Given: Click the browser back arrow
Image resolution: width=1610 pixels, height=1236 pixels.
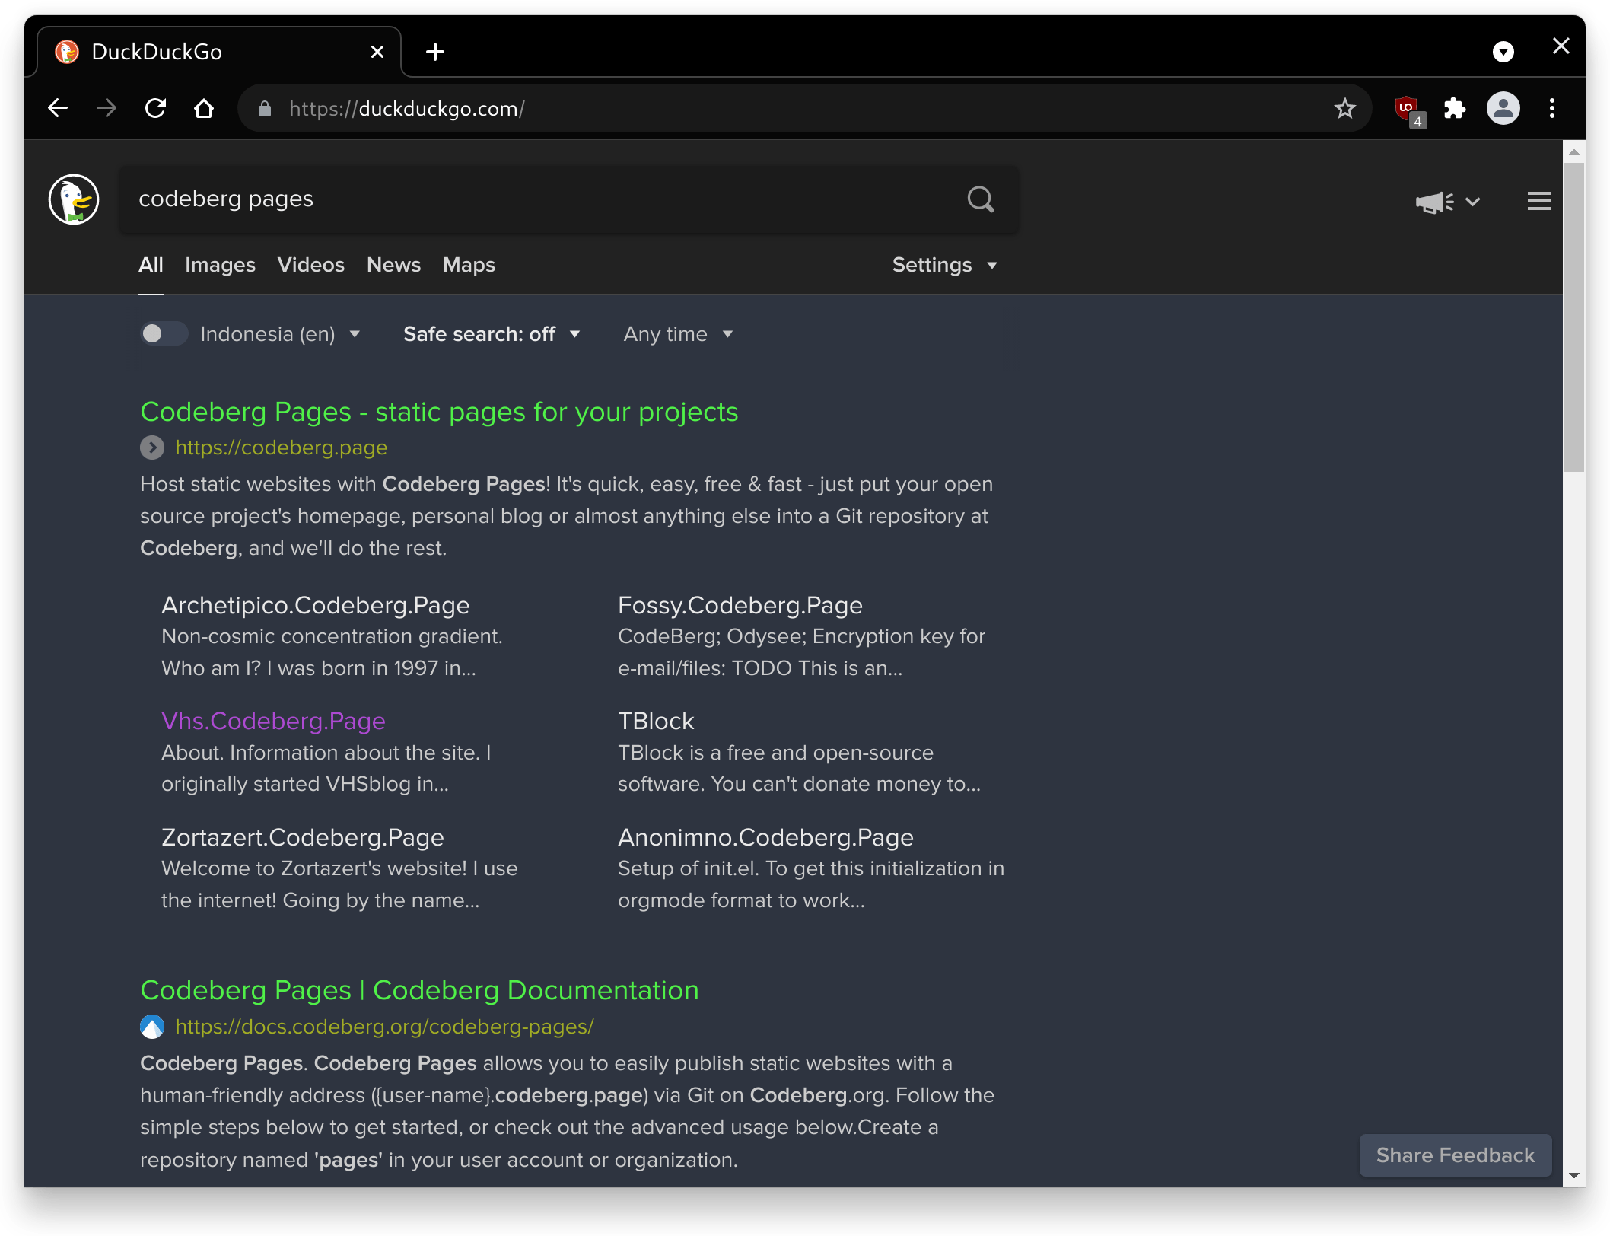Looking at the screenshot, I should (58, 109).
